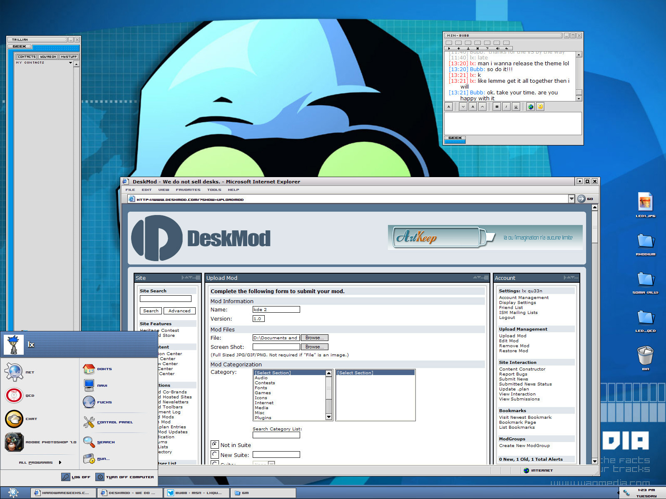Open the Favorites menu in Internet Explorer

click(x=188, y=190)
